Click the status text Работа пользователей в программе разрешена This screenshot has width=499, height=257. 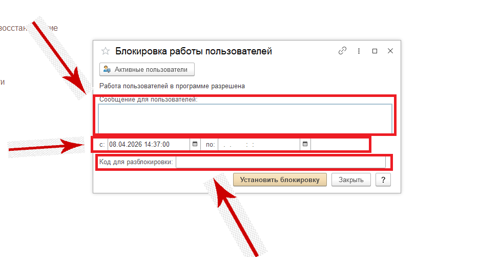[172, 86]
